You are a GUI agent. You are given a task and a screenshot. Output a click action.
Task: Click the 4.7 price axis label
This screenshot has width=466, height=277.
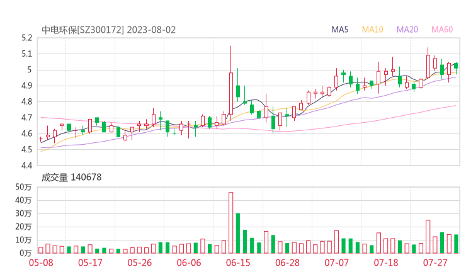pyautogui.click(x=26, y=118)
